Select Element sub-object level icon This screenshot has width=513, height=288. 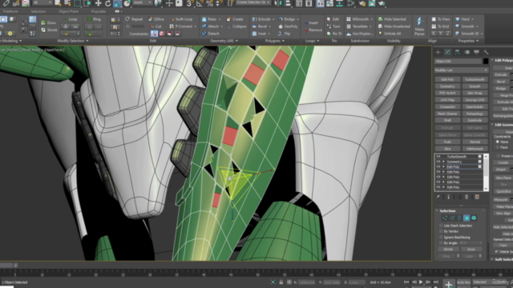(474, 218)
